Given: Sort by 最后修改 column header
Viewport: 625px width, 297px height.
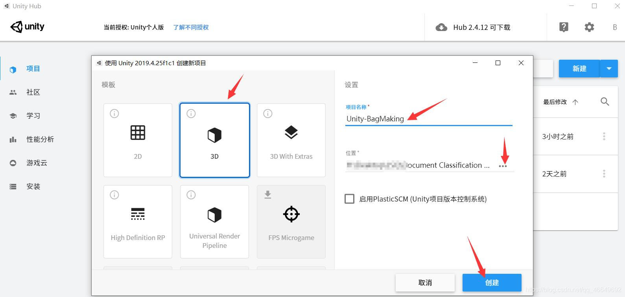Looking at the screenshot, I should coord(555,102).
